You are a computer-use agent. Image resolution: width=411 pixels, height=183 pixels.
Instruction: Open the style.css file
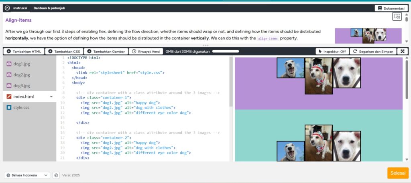(x=21, y=107)
